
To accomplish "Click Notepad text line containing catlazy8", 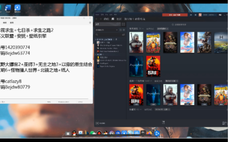I will 11,81.
